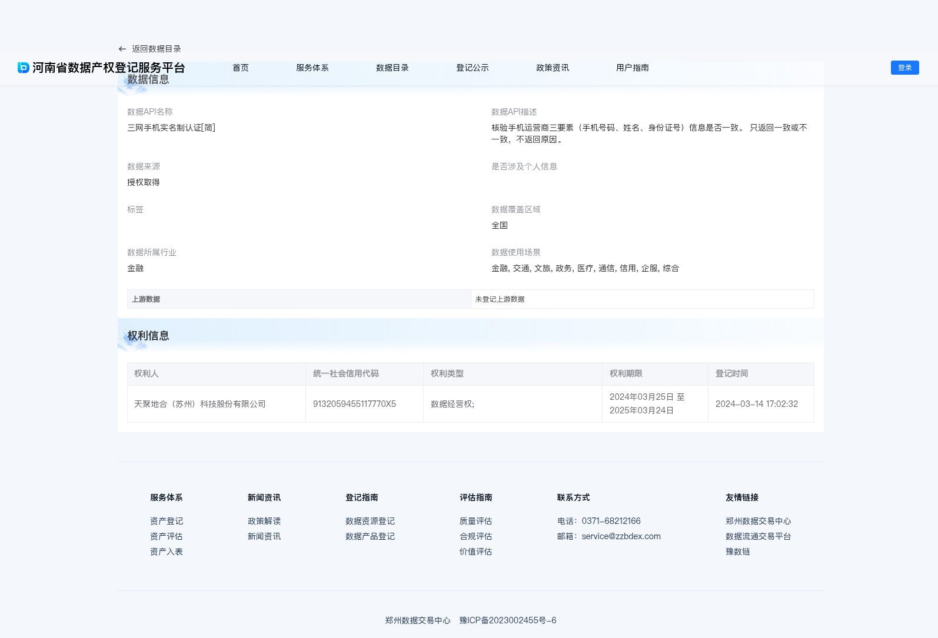Open footer link 资产评估
The height and width of the screenshot is (638, 938).
(x=167, y=536)
